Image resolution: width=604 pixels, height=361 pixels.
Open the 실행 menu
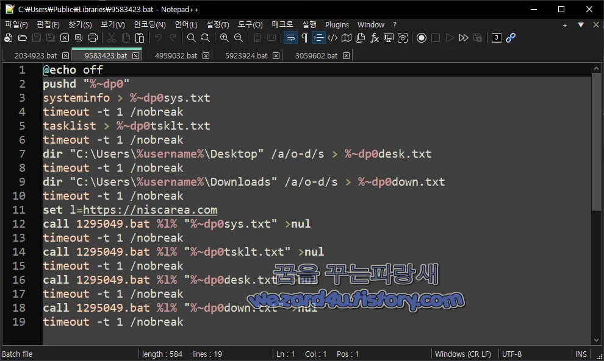click(x=309, y=24)
